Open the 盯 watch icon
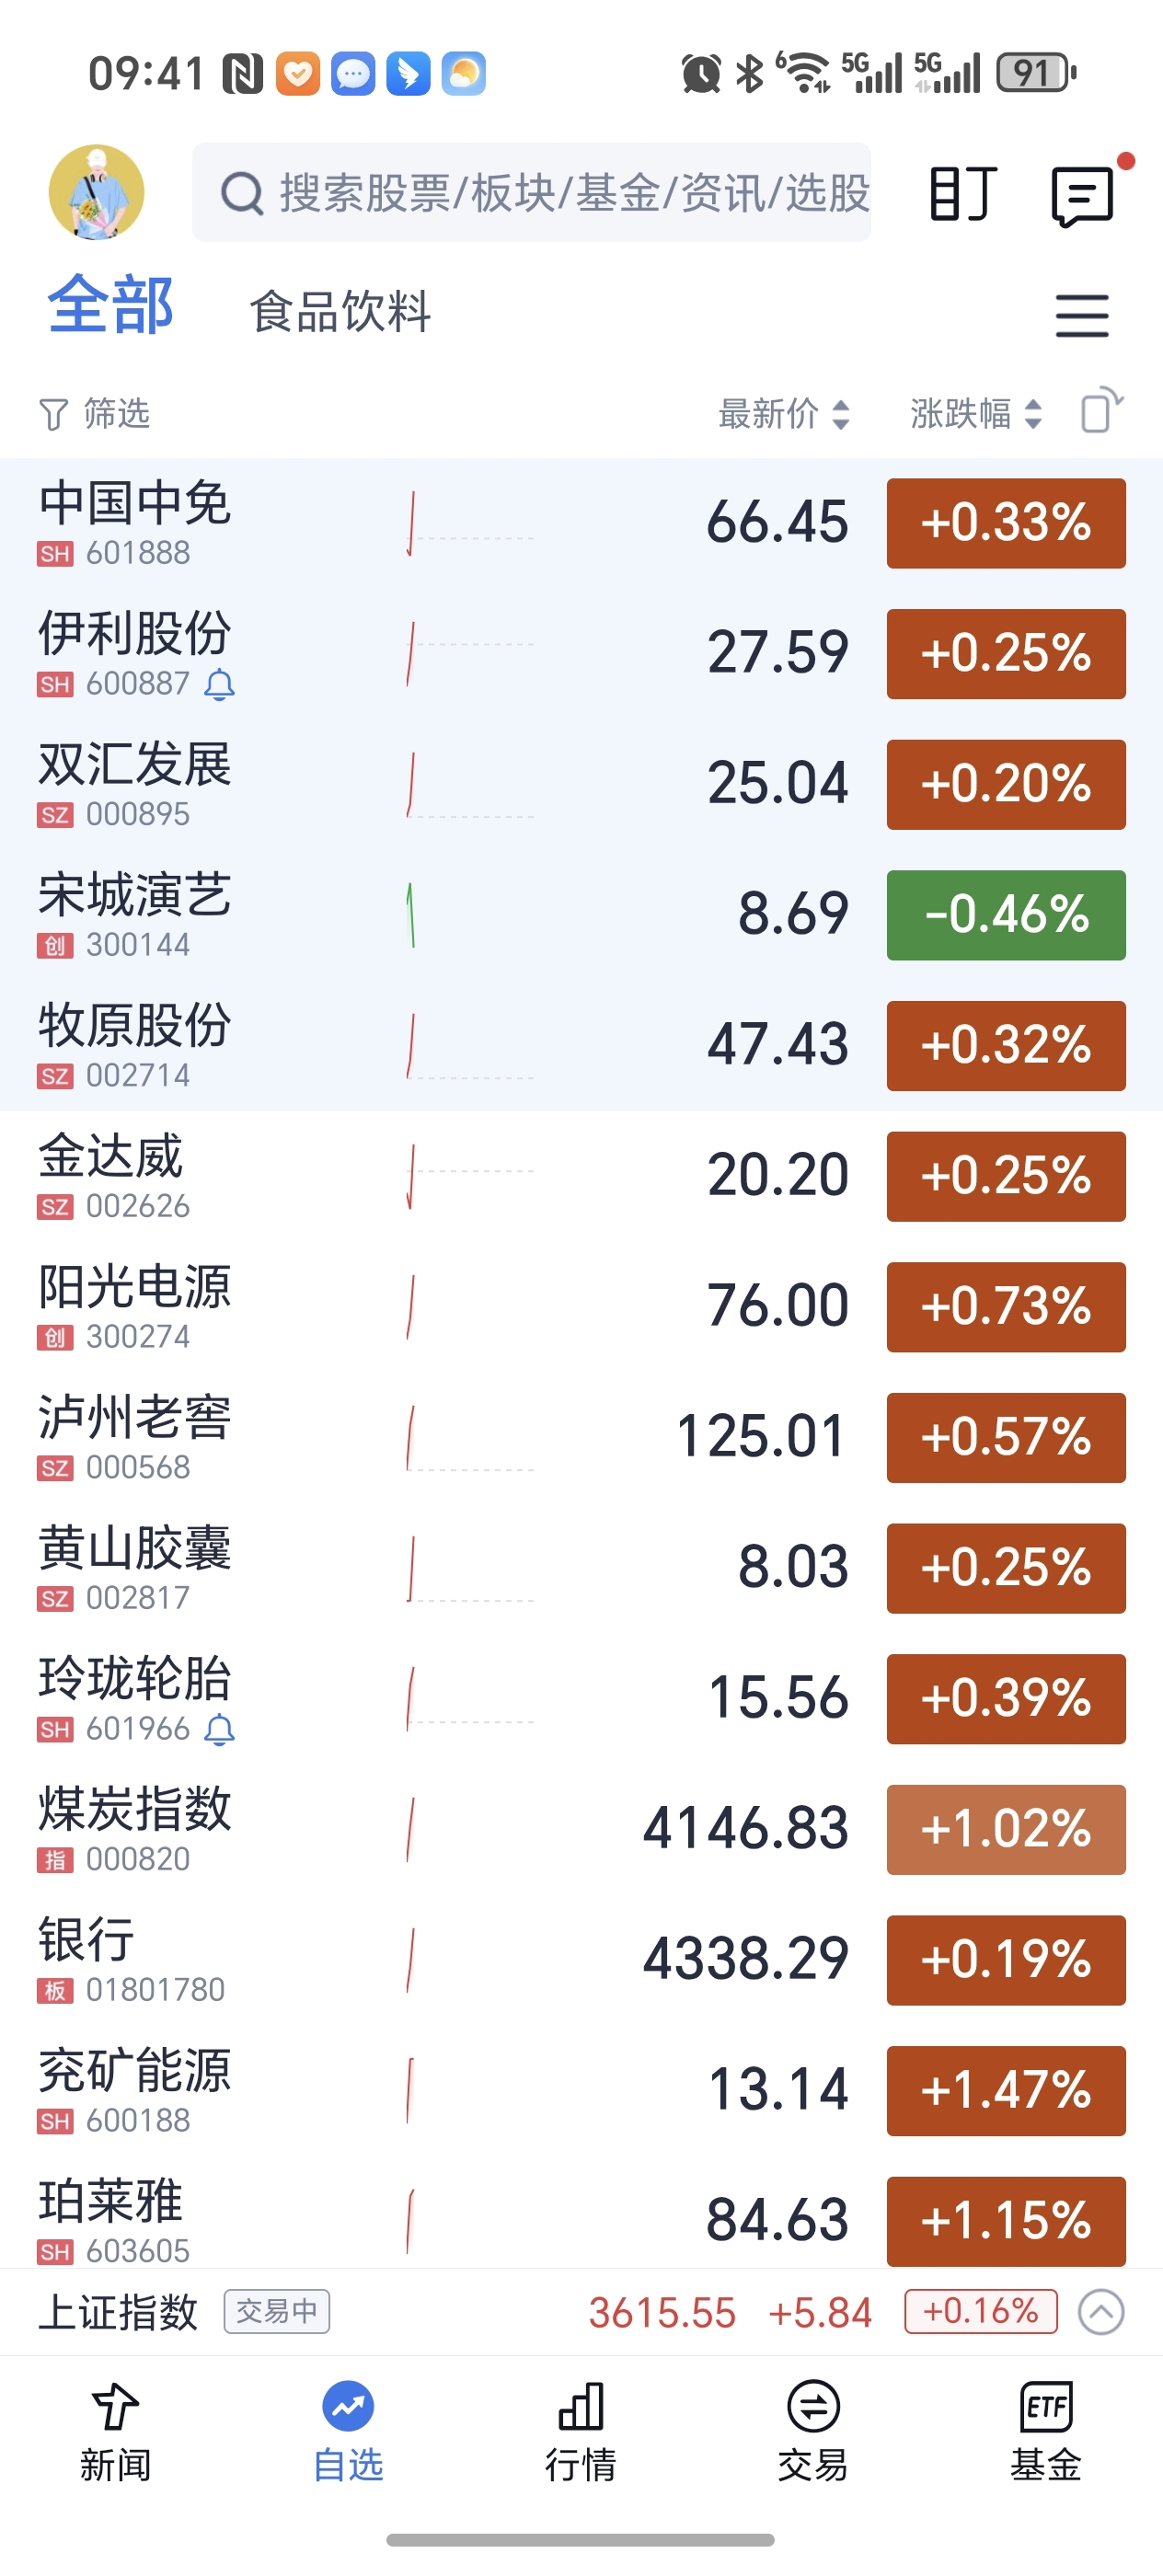This screenshot has height=2576, width=1163. pyautogui.click(x=963, y=193)
